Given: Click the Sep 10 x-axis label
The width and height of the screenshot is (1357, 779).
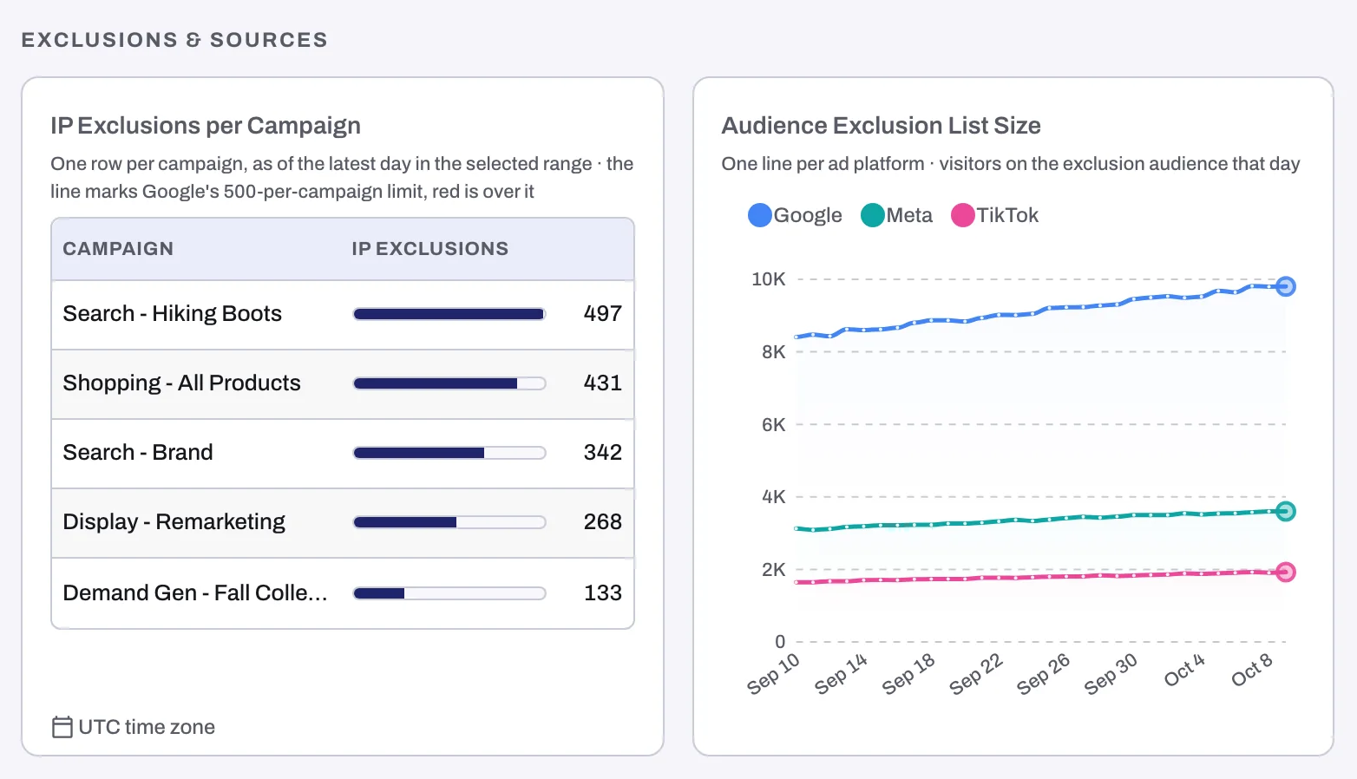Looking at the screenshot, I should (x=773, y=674).
